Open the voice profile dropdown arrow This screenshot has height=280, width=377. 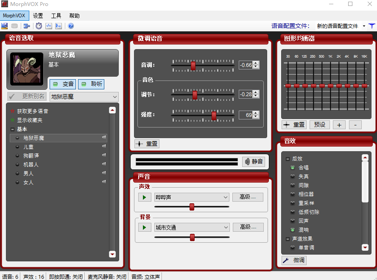[x=364, y=26]
